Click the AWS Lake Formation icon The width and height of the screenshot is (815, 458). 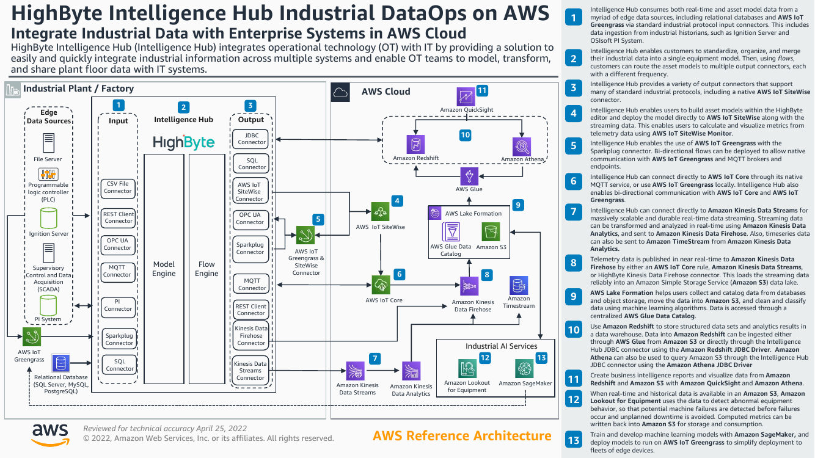[x=435, y=213]
